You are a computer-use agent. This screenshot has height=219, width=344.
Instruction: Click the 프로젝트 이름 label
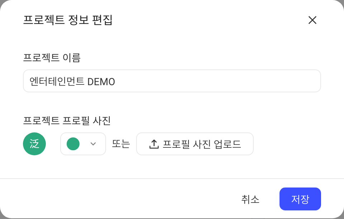[x=52, y=58]
